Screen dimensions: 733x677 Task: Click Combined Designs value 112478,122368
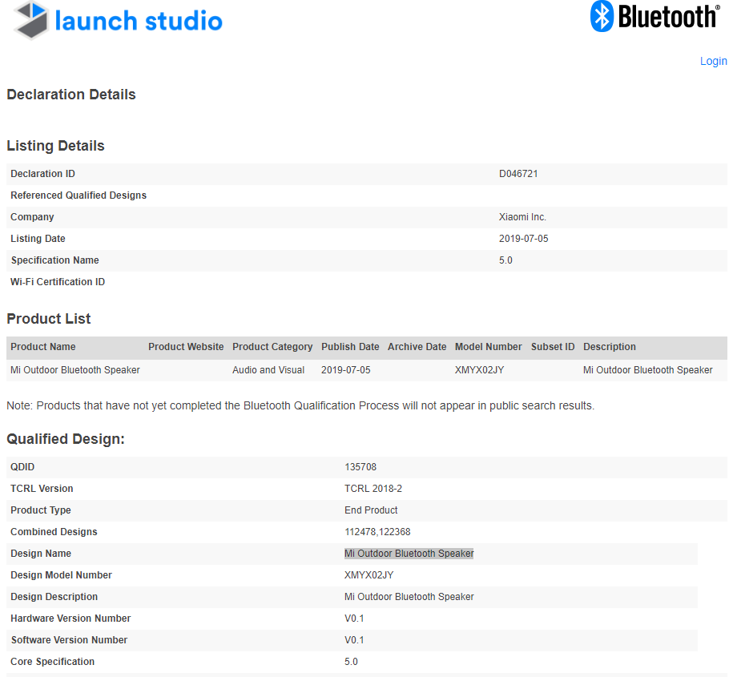(377, 532)
